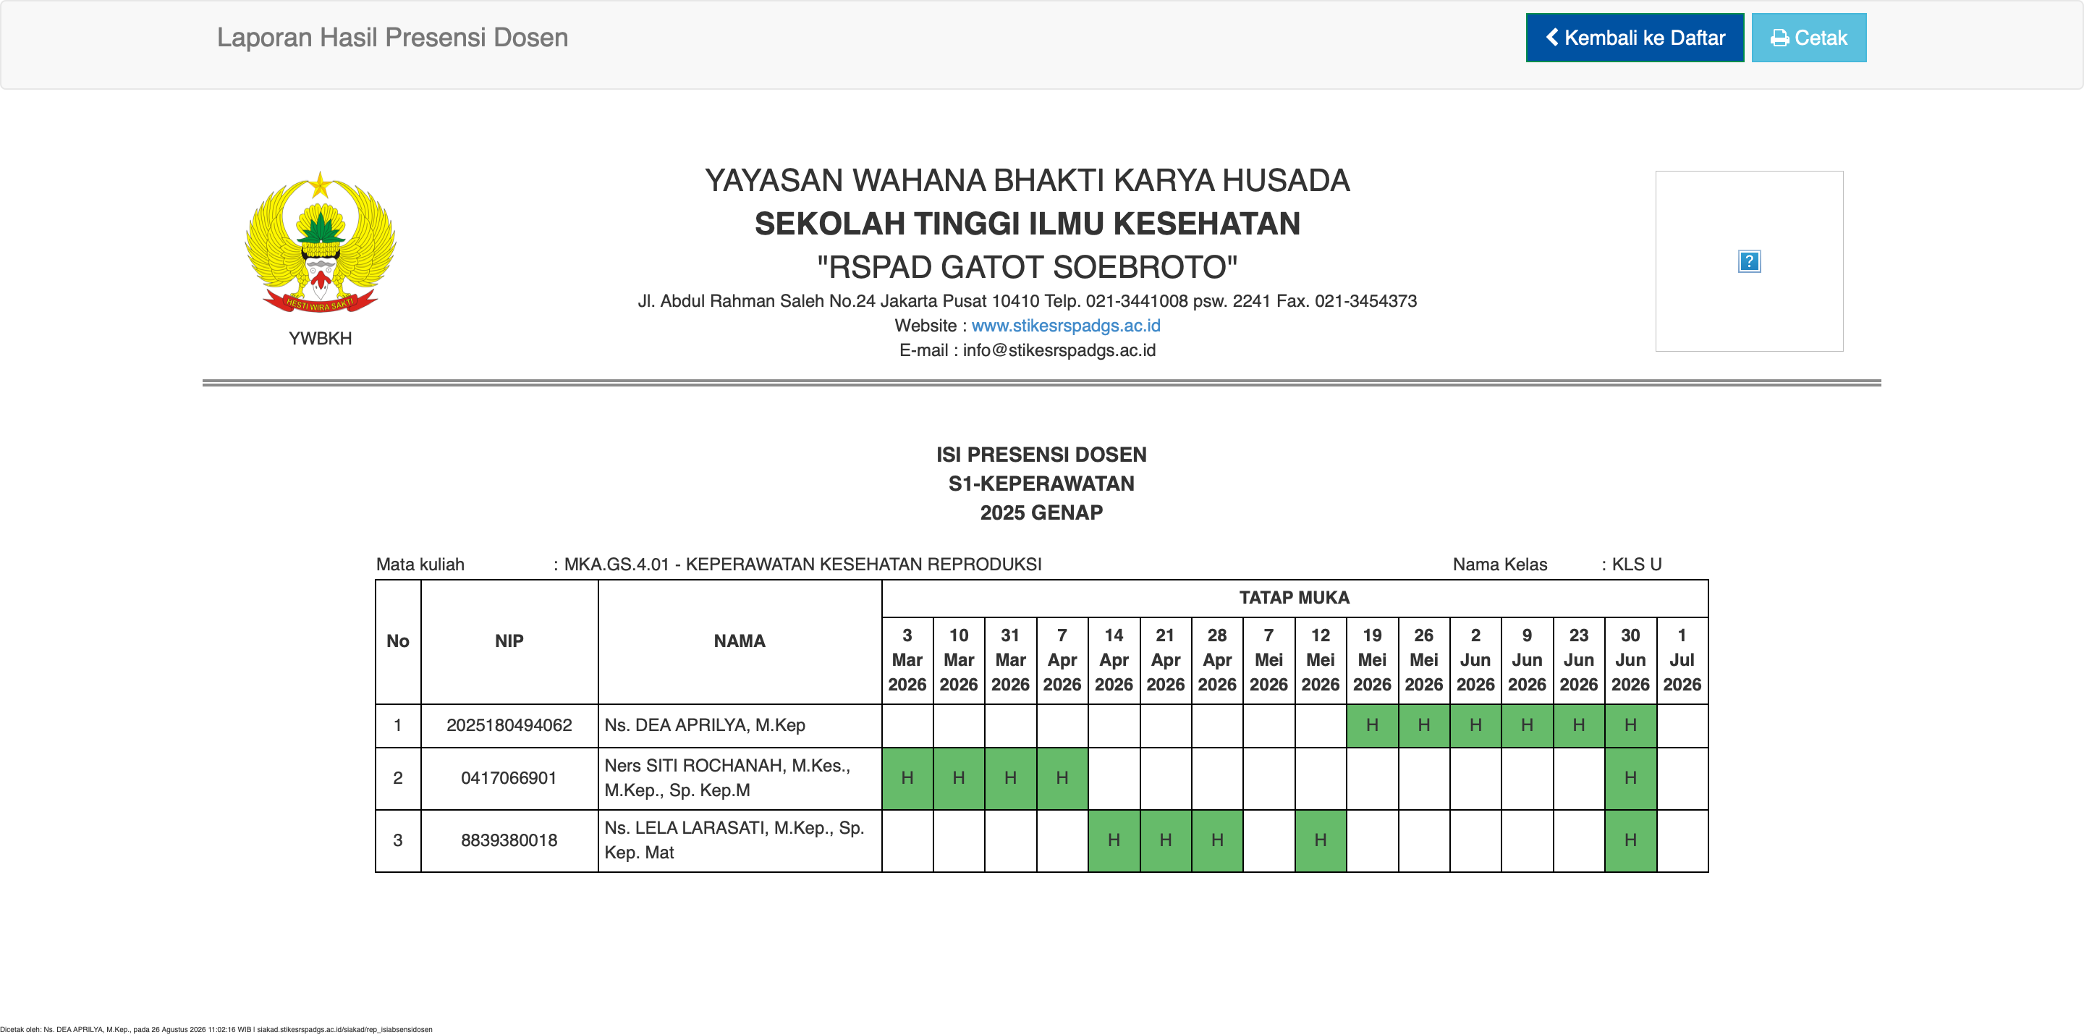Click LELA LARASATI's H cell for 14 Apr

tap(1114, 840)
